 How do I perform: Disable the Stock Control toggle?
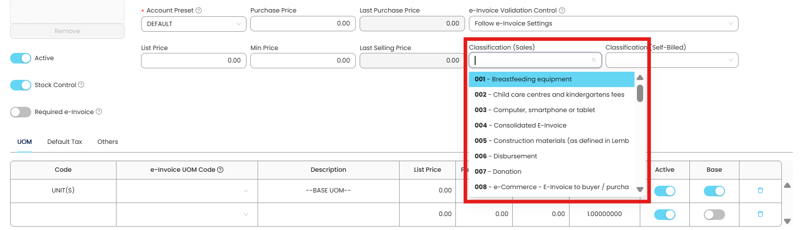pyautogui.click(x=21, y=85)
